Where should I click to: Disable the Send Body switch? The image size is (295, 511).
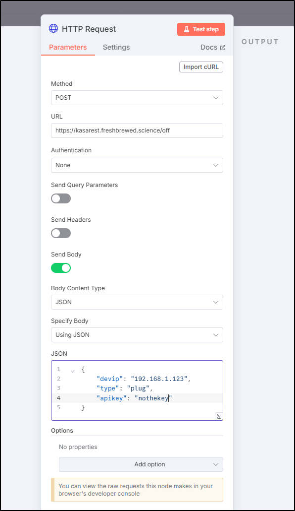(61, 268)
